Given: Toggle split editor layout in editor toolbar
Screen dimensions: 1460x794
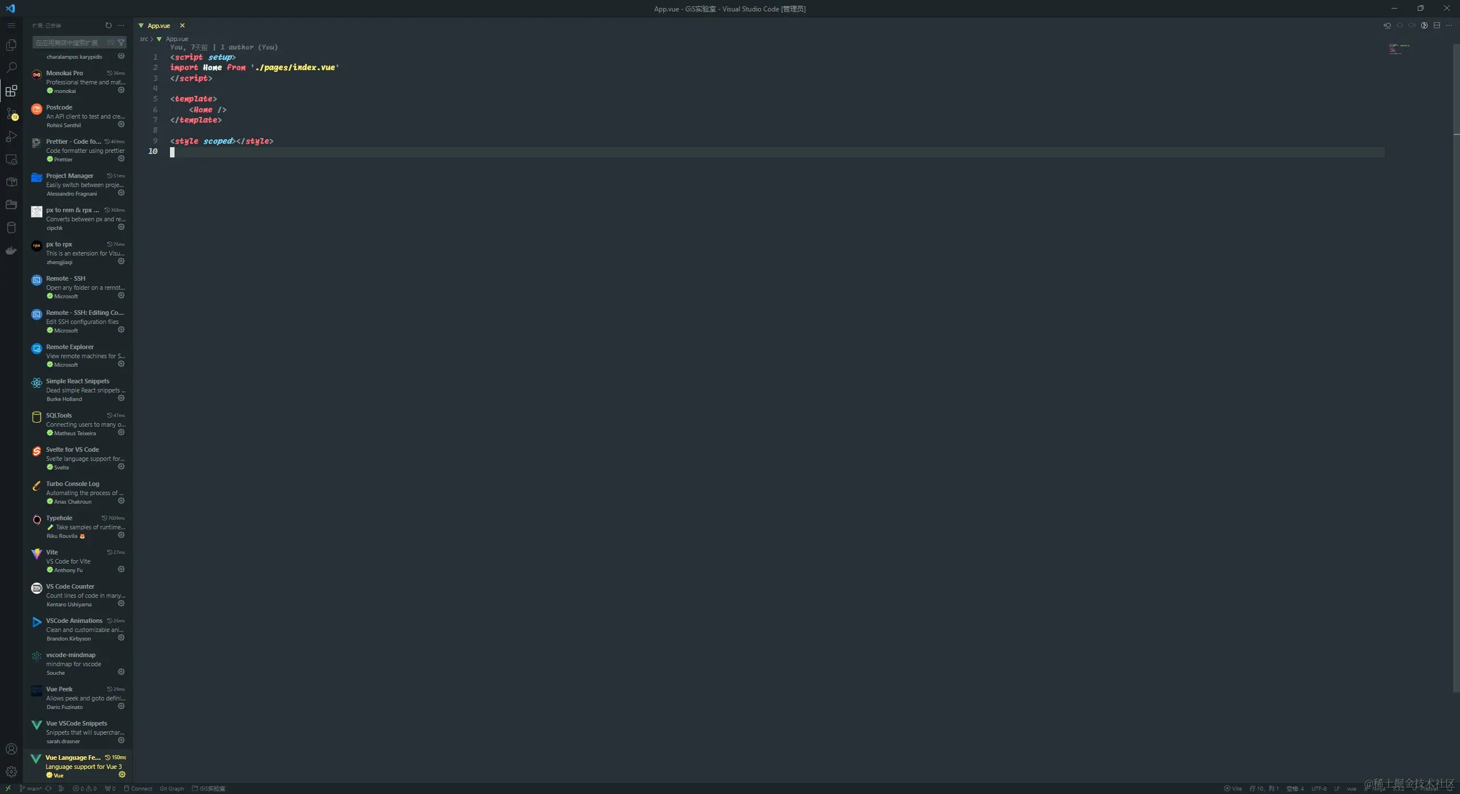Looking at the screenshot, I should (1437, 26).
